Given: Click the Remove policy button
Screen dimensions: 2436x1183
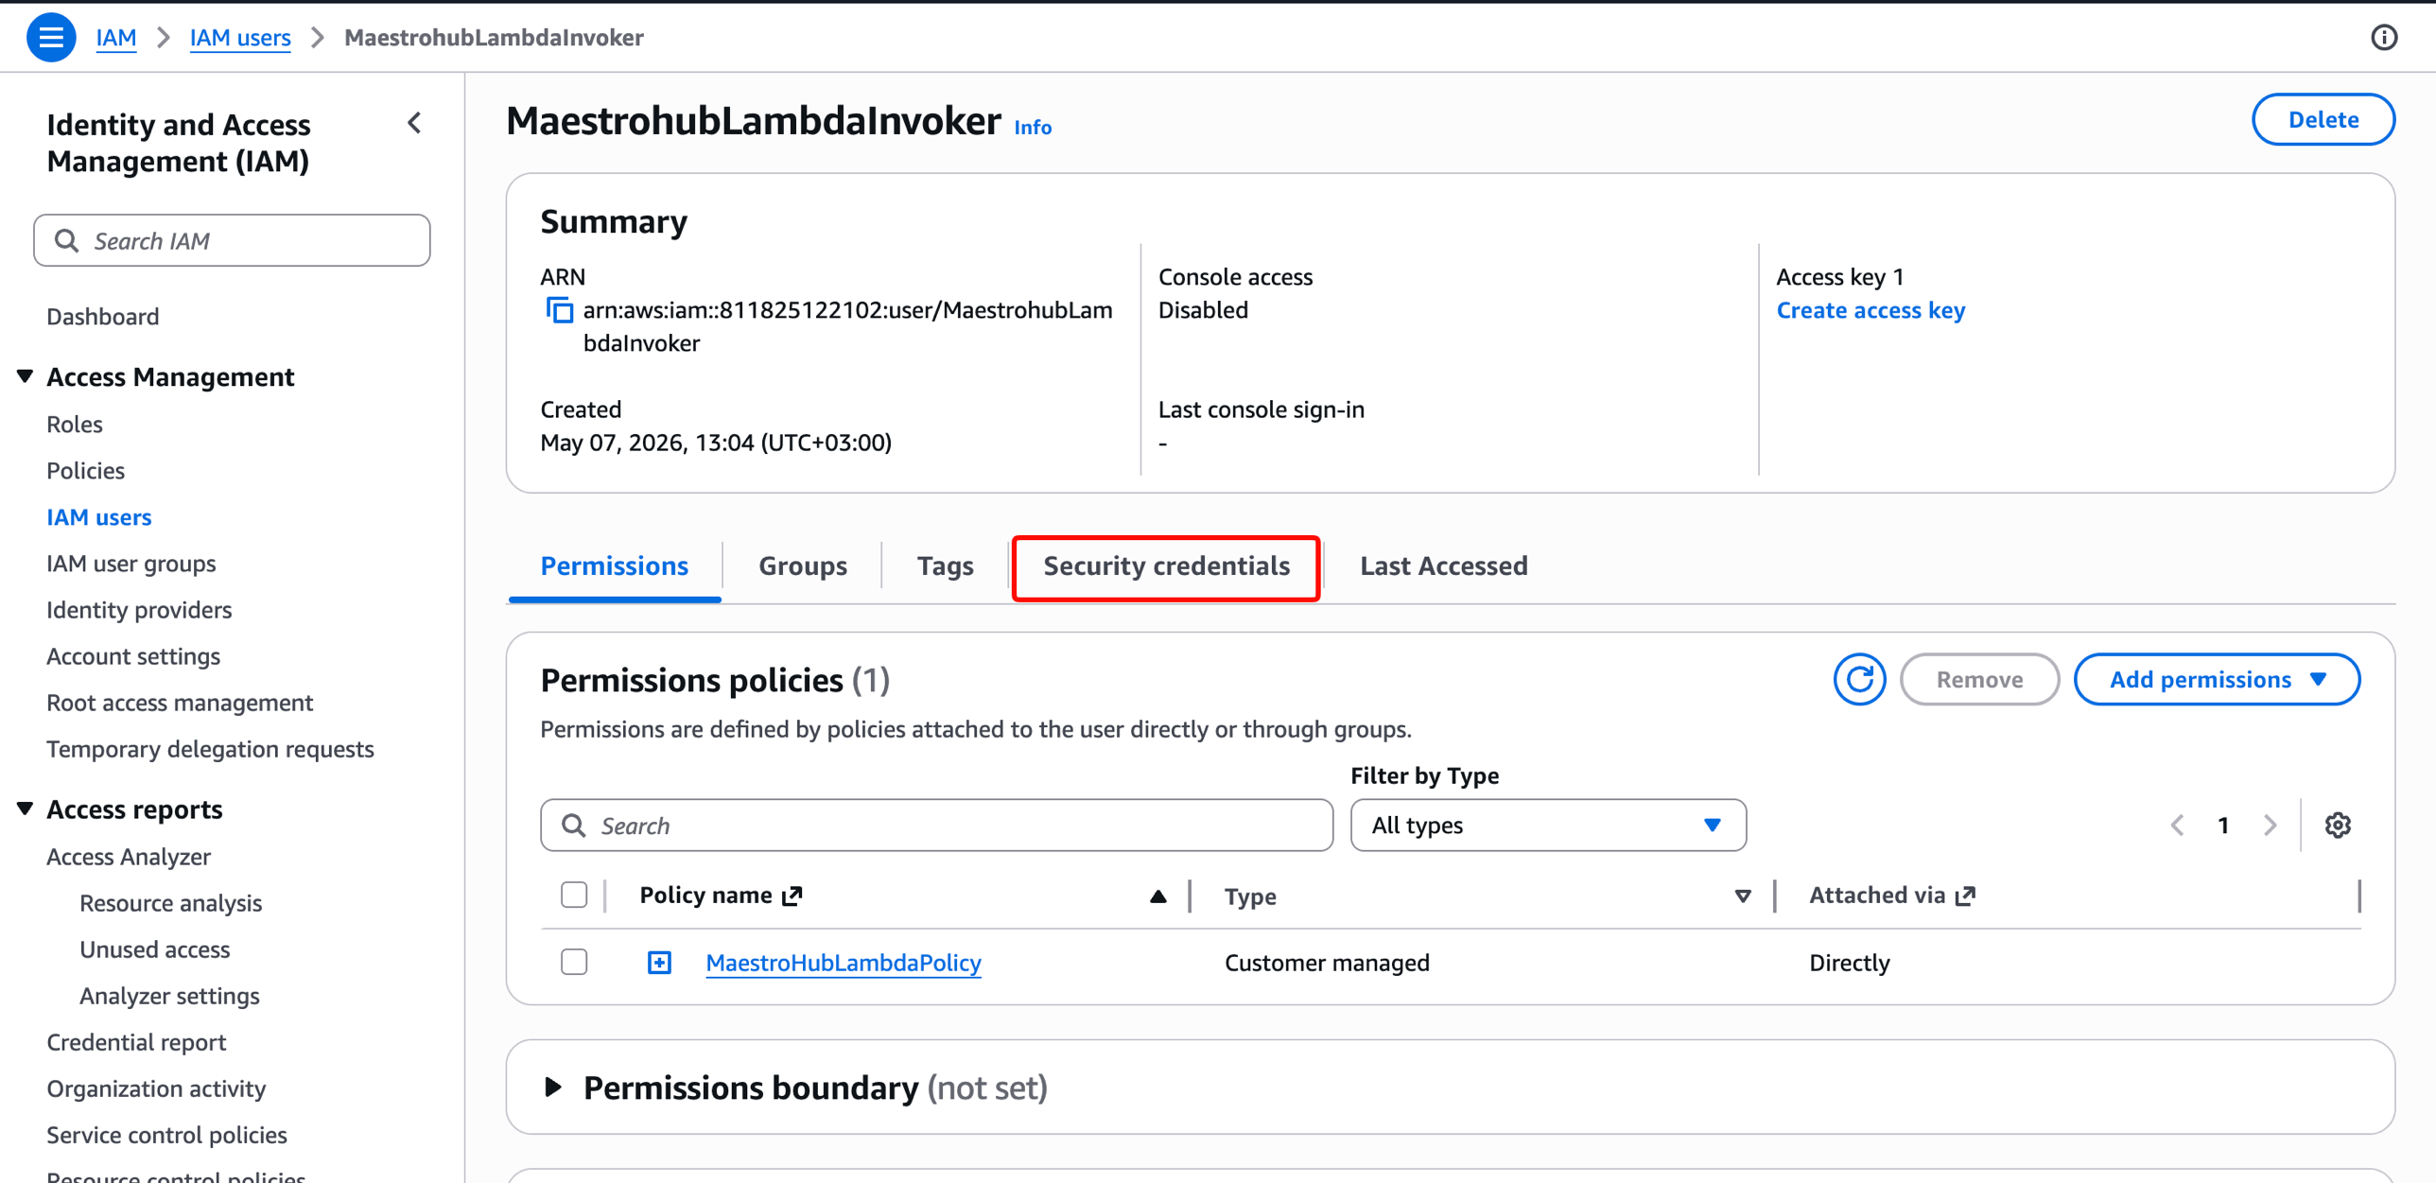Looking at the screenshot, I should click(1978, 679).
